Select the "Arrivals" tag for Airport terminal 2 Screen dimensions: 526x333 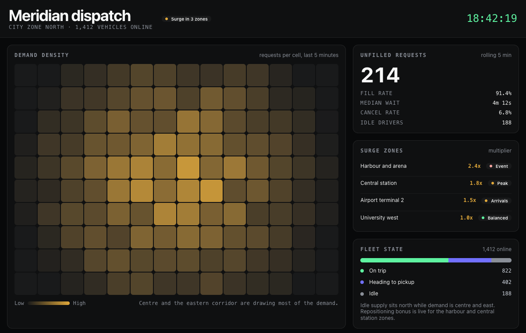(x=496, y=201)
